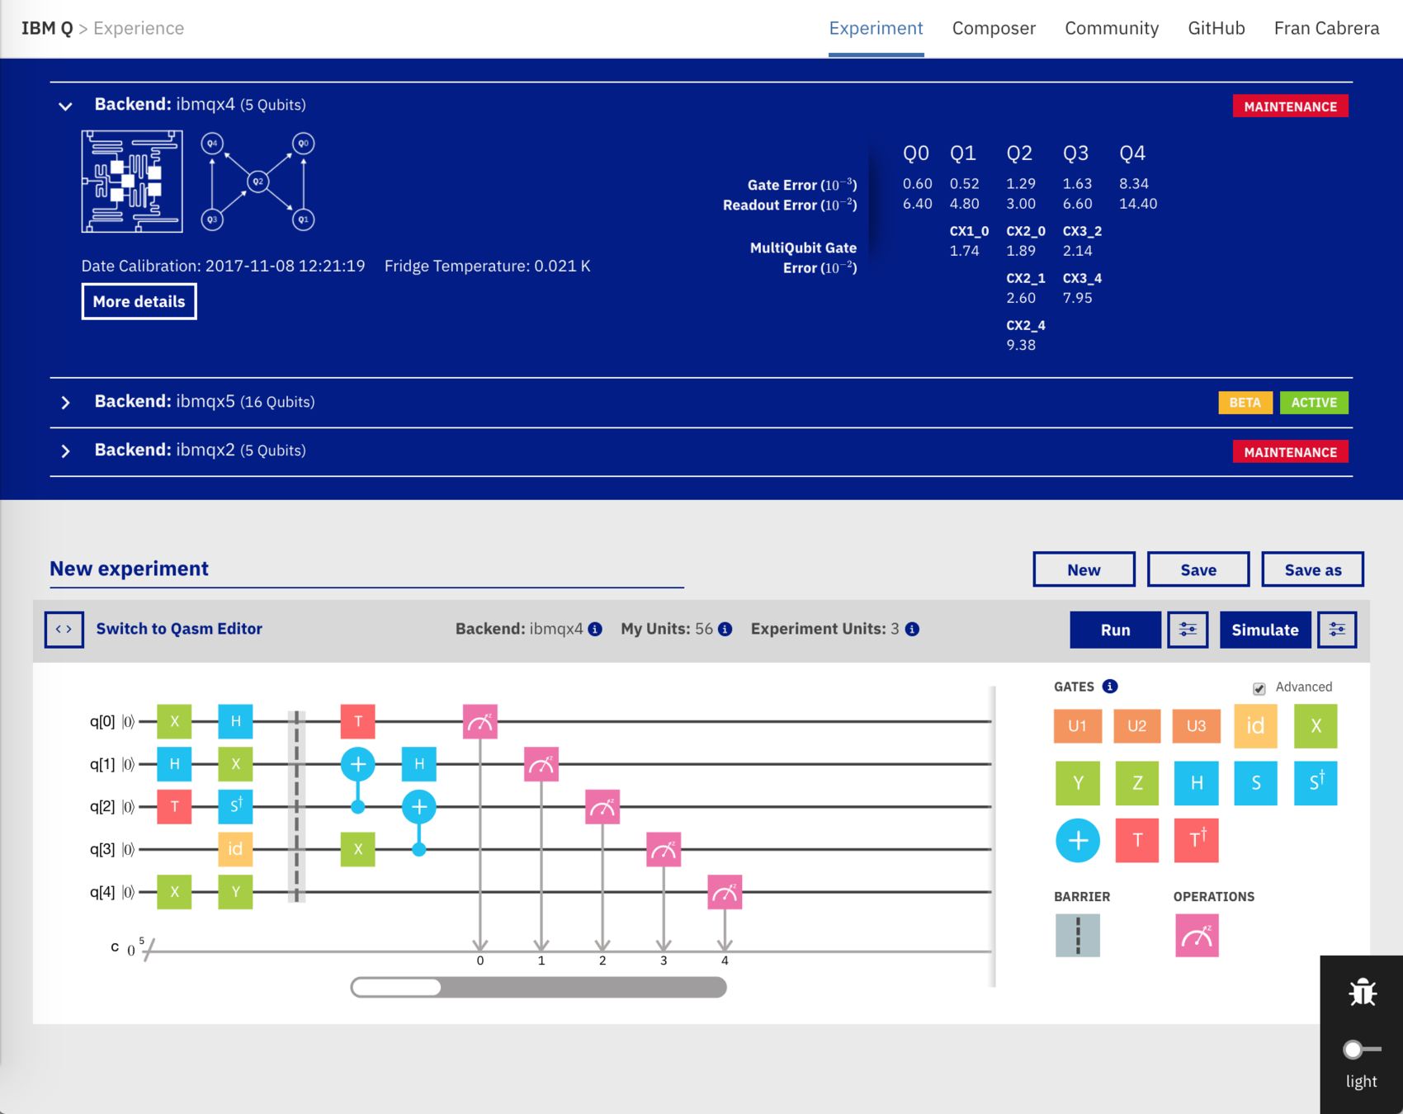Click the T gate on q[0] wire

pyautogui.click(x=358, y=721)
